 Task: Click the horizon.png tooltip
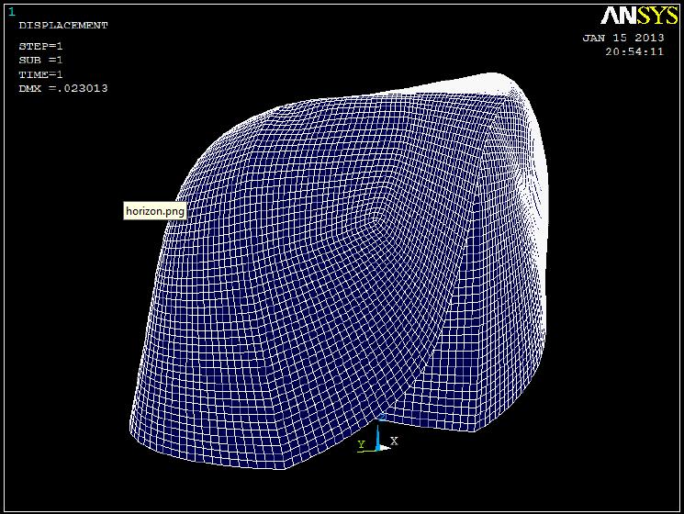(x=155, y=211)
